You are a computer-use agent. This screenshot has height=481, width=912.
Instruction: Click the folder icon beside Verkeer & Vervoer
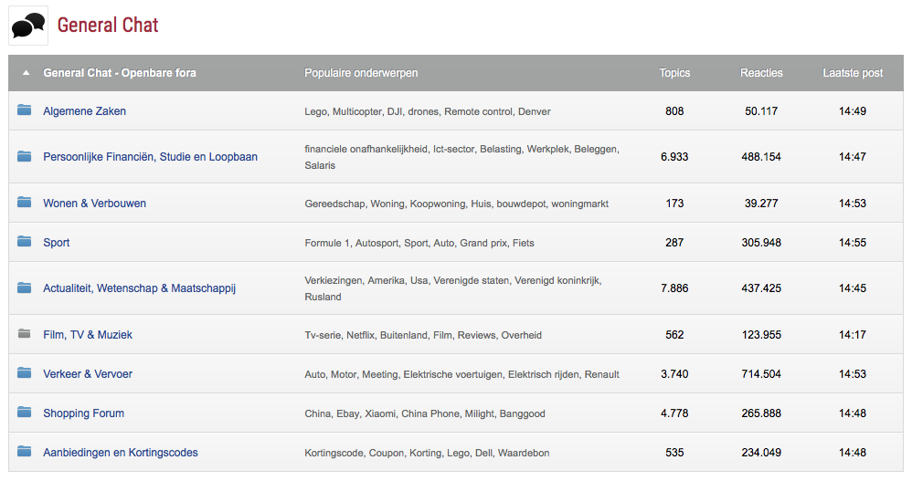(x=25, y=373)
